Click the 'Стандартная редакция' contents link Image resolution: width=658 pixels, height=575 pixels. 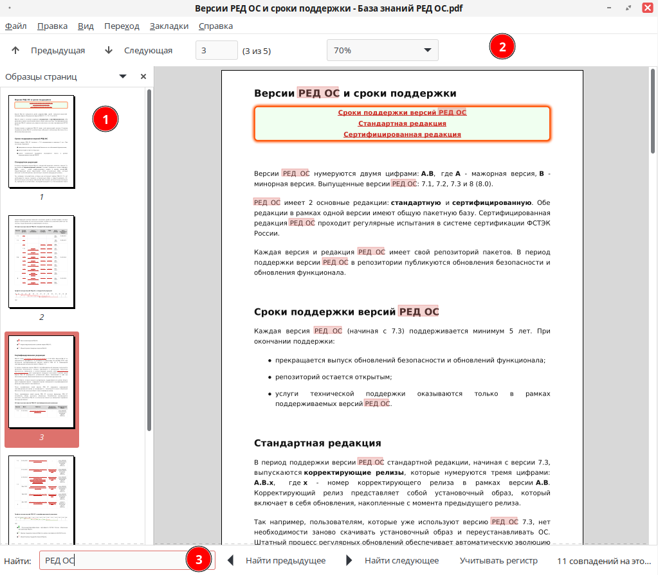(x=402, y=123)
